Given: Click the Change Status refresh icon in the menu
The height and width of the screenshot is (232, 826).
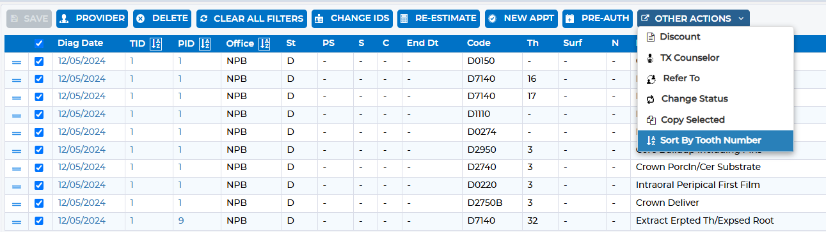Looking at the screenshot, I should (651, 99).
